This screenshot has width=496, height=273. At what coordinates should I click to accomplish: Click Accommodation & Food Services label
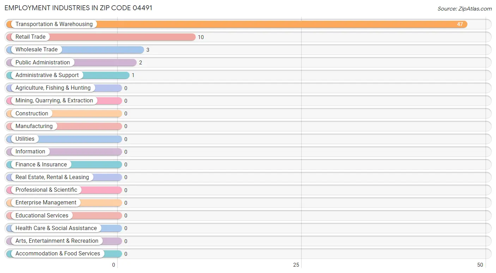tap(58, 254)
